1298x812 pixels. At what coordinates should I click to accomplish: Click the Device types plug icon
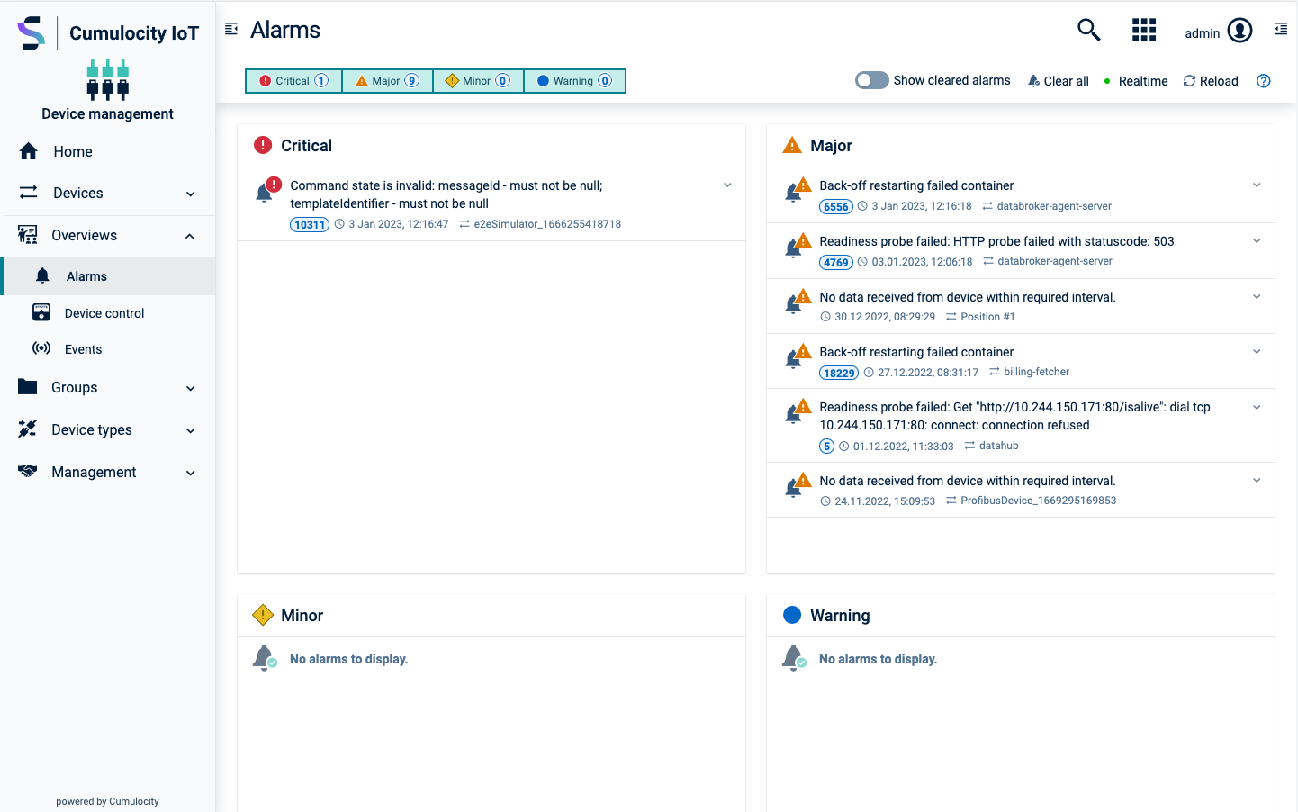click(28, 429)
